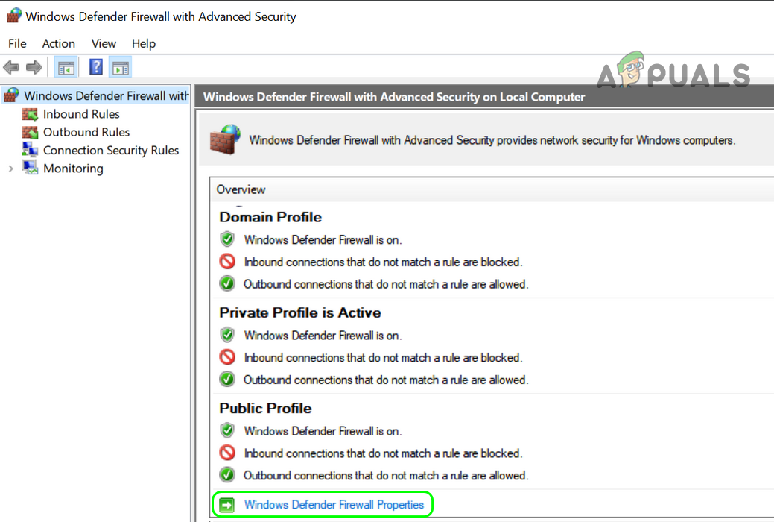Click the Back arrow toolbar icon
The width and height of the screenshot is (774, 522).
point(11,68)
